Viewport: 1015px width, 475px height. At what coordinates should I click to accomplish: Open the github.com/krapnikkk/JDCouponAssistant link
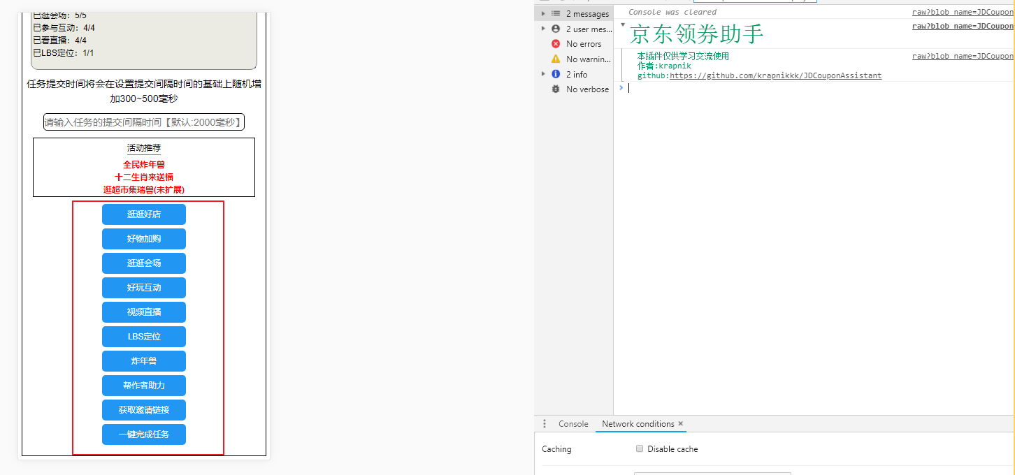coord(775,75)
